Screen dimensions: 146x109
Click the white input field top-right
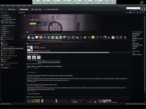(x=133, y=8)
